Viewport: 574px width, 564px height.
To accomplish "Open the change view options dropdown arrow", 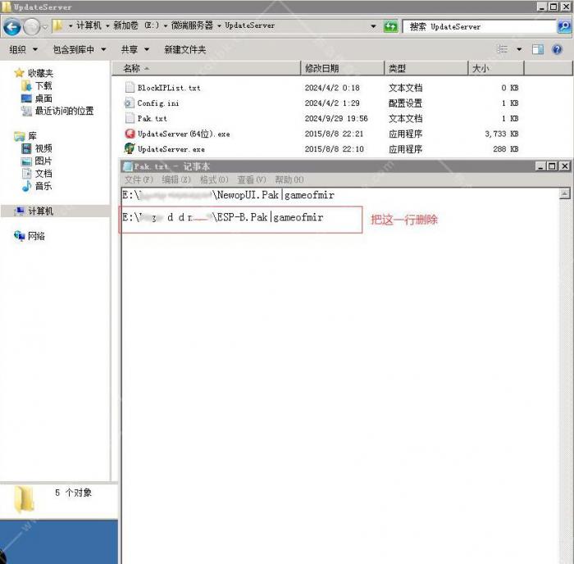I will [x=518, y=49].
